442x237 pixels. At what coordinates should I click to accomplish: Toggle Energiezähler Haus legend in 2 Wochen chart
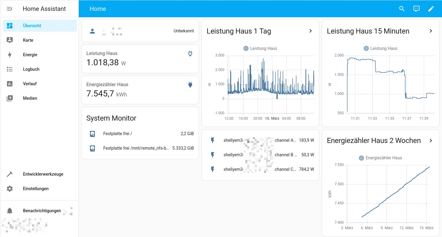[380, 158]
